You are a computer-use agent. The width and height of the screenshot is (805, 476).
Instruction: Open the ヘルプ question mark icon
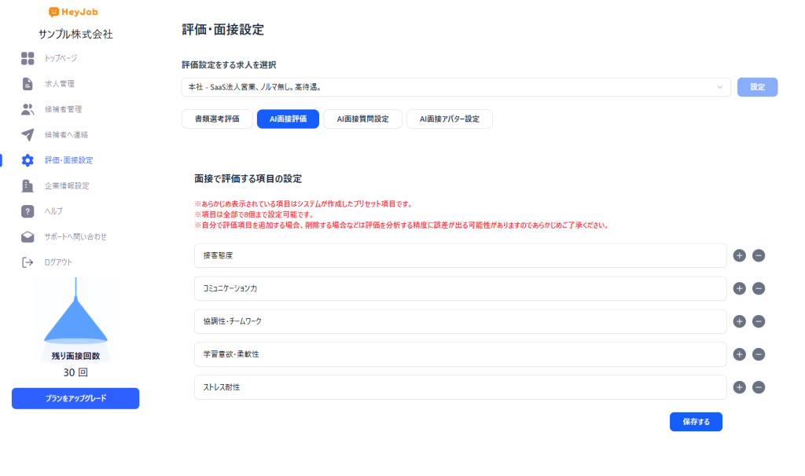pyautogui.click(x=28, y=211)
